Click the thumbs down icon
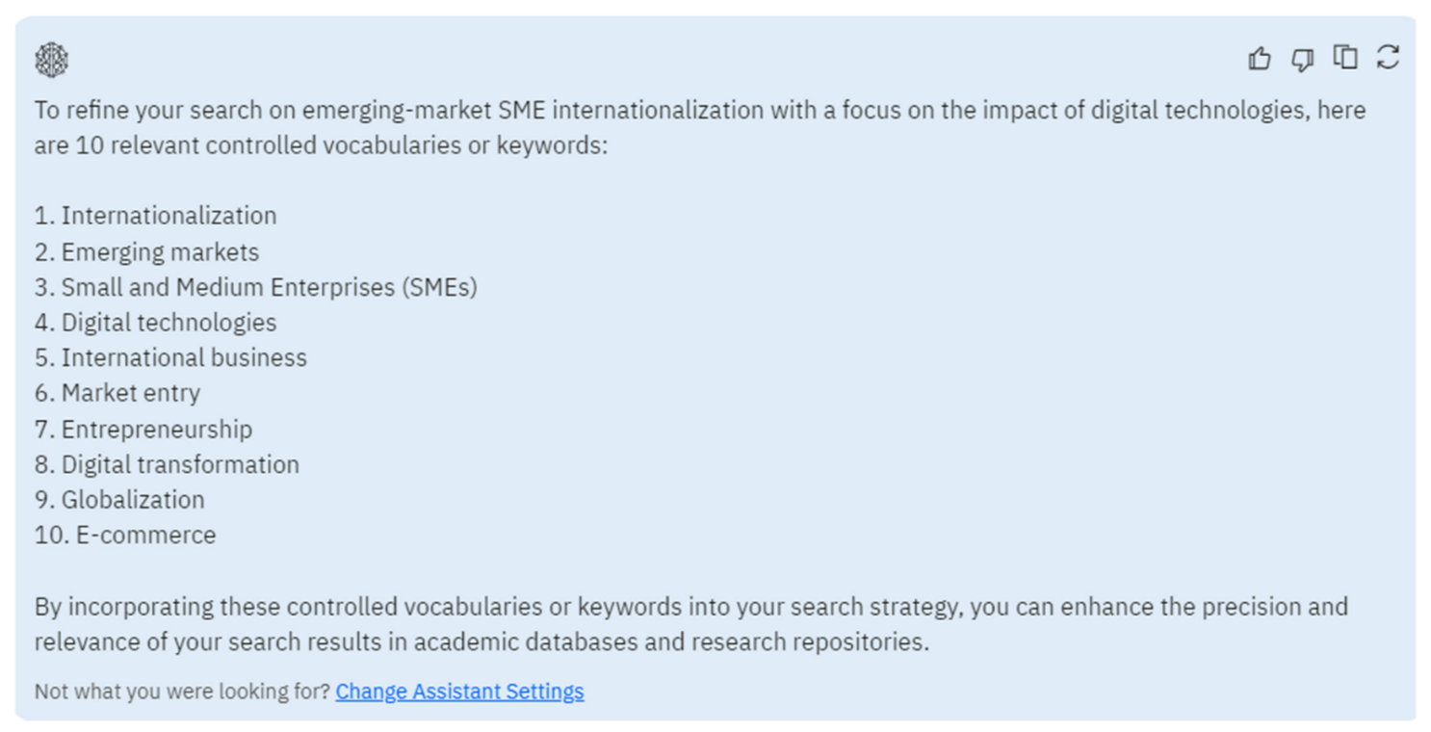Screen dimensions: 1431x732 tap(1302, 60)
